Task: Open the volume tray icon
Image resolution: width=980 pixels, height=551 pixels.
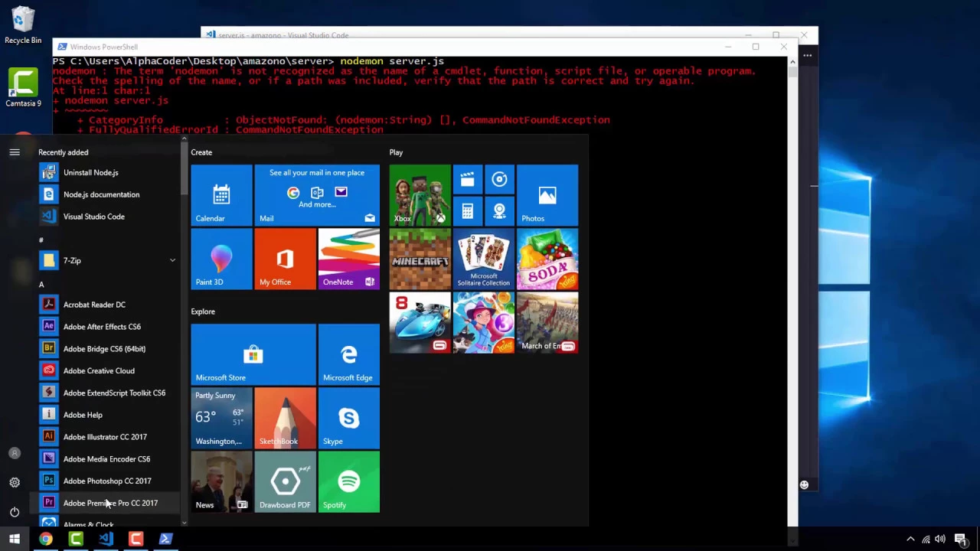Action: 940,540
